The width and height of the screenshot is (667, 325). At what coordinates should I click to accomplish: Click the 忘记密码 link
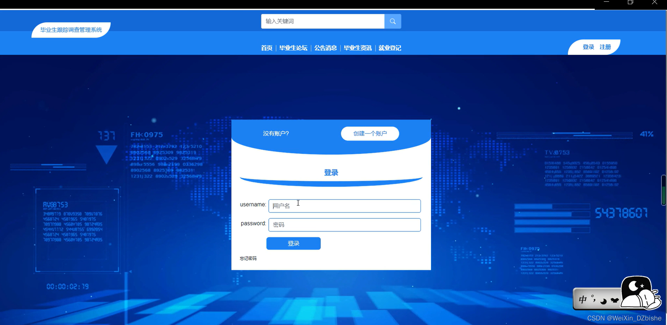point(248,258)
